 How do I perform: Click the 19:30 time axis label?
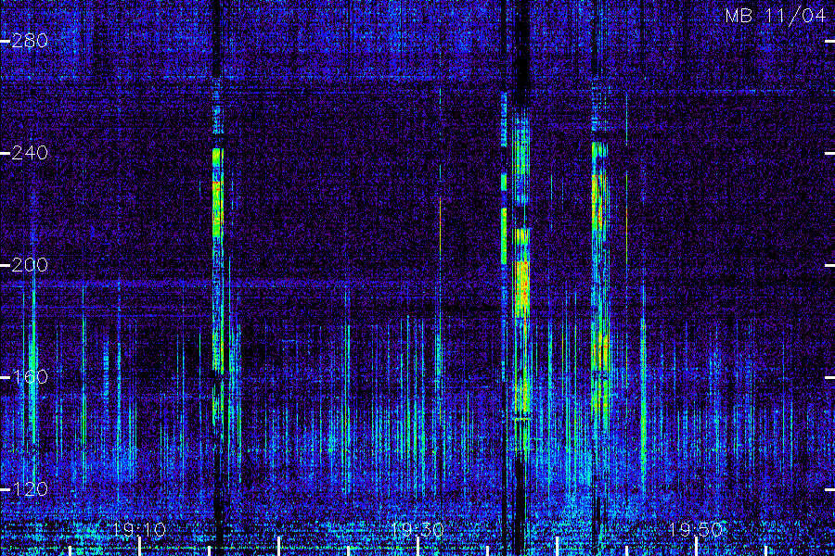417,530
